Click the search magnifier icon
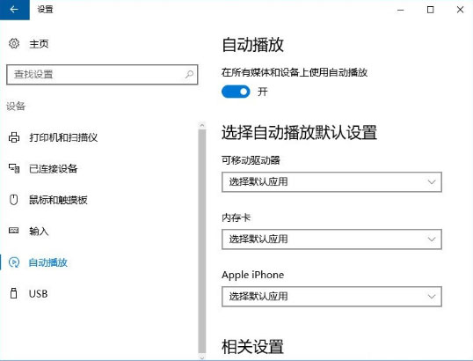The image size is (473, 361). 189,74
